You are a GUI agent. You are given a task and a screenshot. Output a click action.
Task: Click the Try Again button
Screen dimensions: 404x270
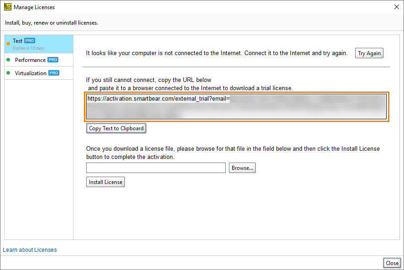pos(369,53)
